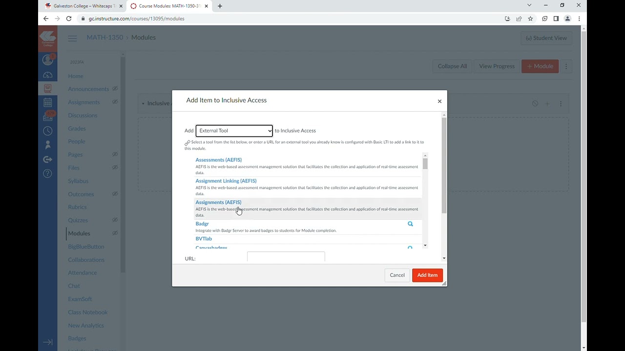Click the dialog body scrollbar
The height and width of the screenshot is (351, 625).
pos(444,166)
